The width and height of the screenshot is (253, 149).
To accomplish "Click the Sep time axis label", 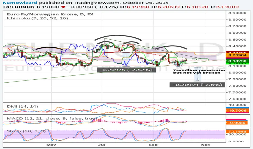I will coord(153,145).
